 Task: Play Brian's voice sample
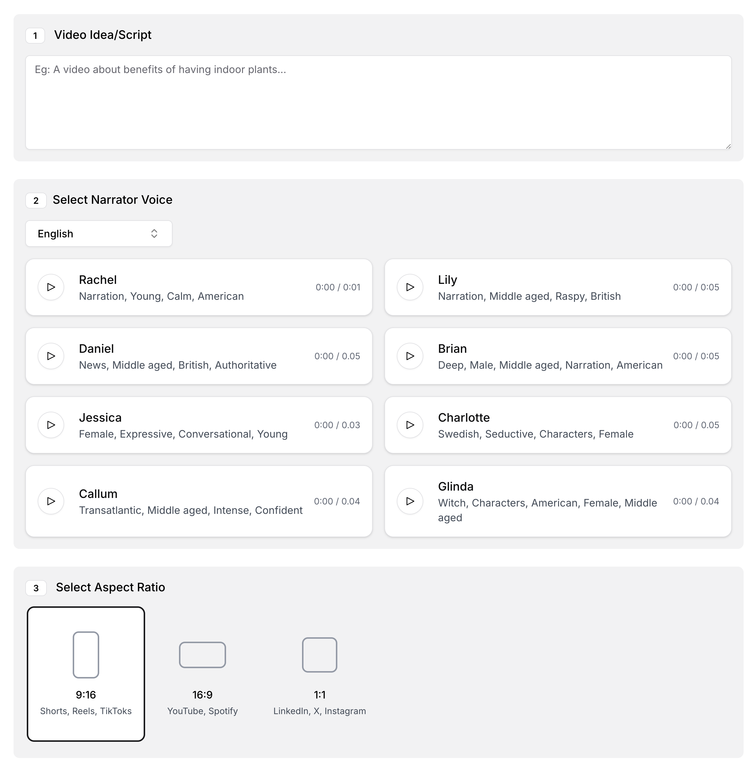(x=410, y=356)
